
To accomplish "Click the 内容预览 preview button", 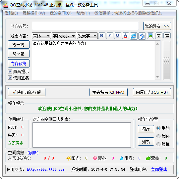I will [19, 64].
